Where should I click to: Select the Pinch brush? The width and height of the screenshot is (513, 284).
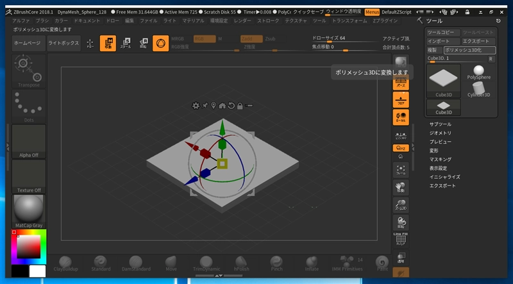[x=276, y=263]
